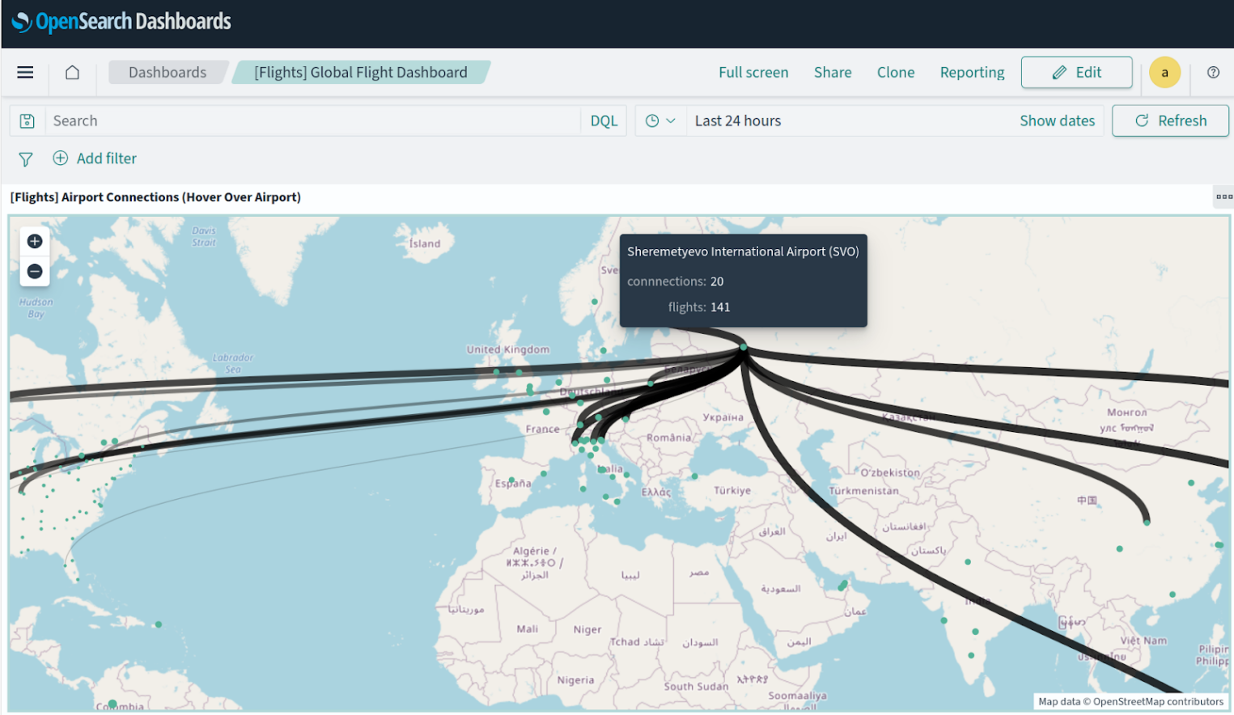
Task: Open the help question mark icon
Action: [1213, 72]
